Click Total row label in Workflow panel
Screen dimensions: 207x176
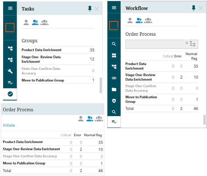[129, 108]
